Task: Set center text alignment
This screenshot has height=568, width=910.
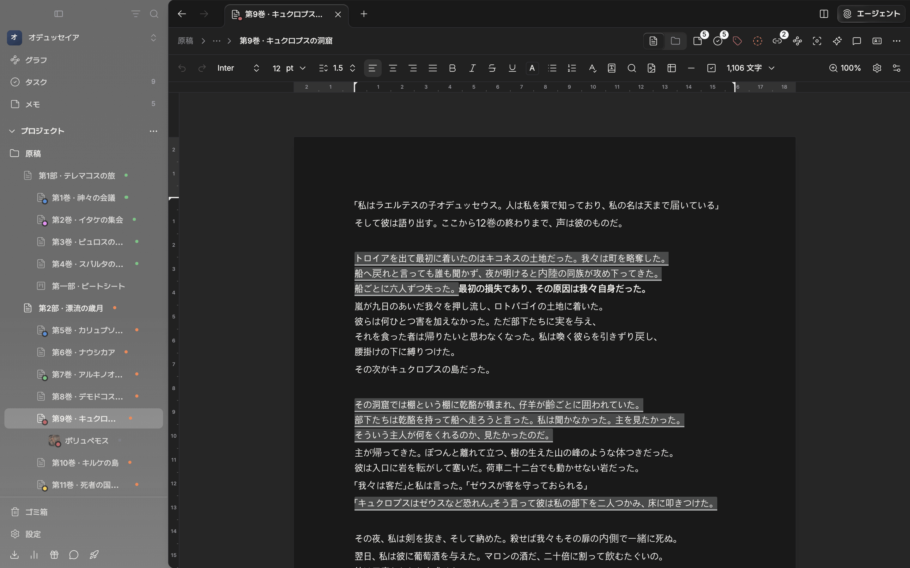Action: coord(393,68)
